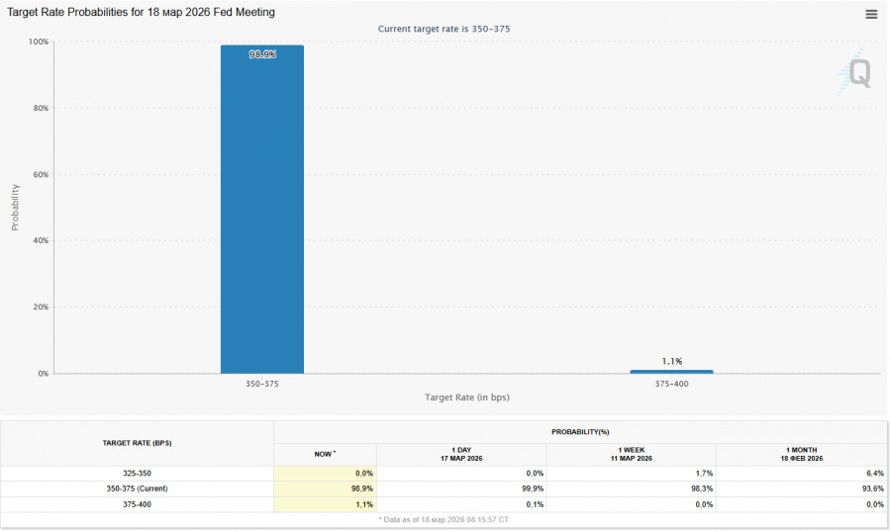Click the TARGET RATE (BPS) header
This screenshot has width=891, height=532.
[x=137, y=443]
